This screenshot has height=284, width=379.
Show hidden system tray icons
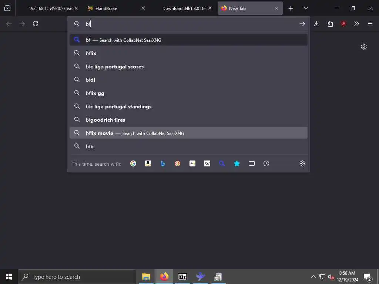coord(313,277)
